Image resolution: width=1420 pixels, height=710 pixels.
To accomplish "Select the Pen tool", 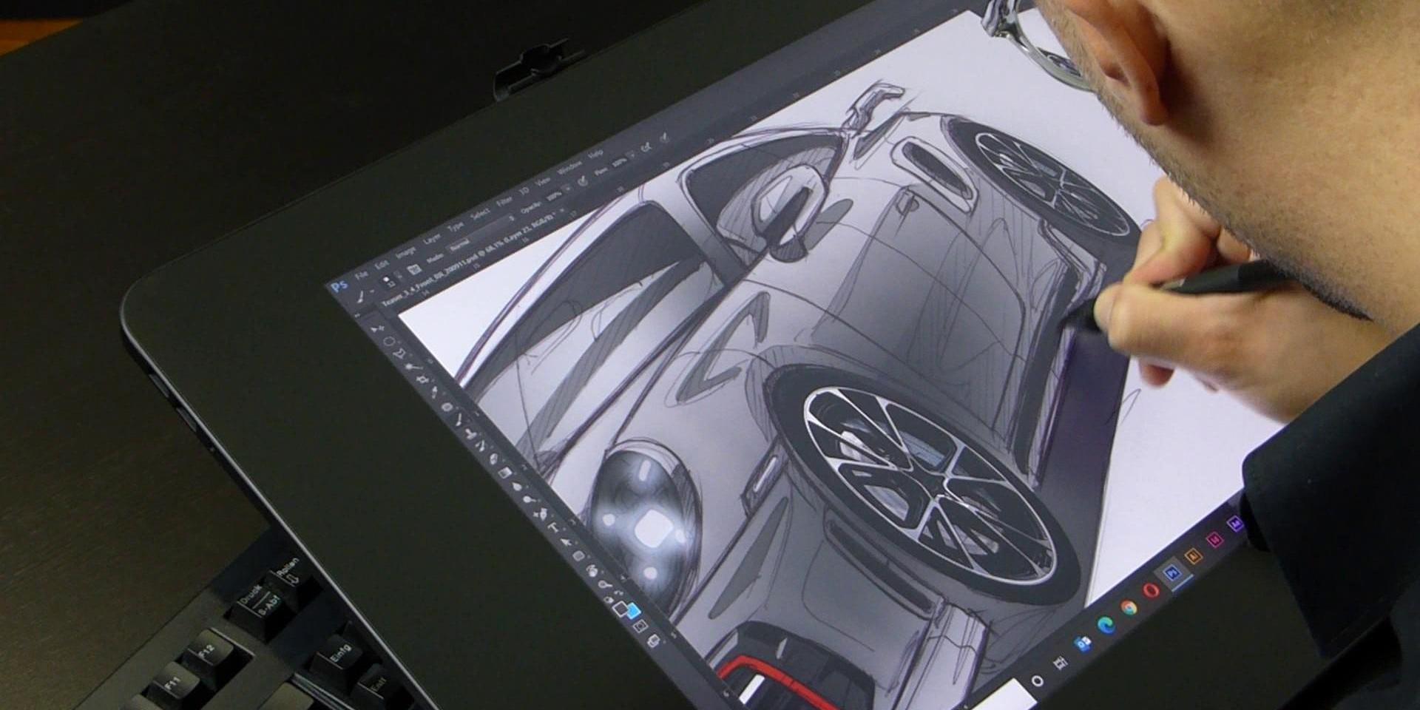I will point(541,513).
